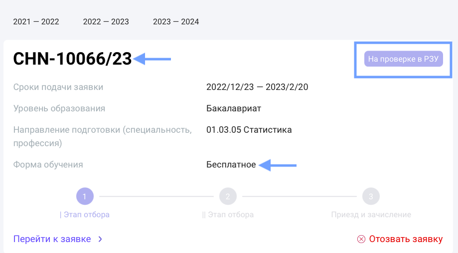Image resolution: width=458 pixels, height=253 pixels.
Task: Click the "Бакалавриат" education level value
Action: (x=233, y=108)
